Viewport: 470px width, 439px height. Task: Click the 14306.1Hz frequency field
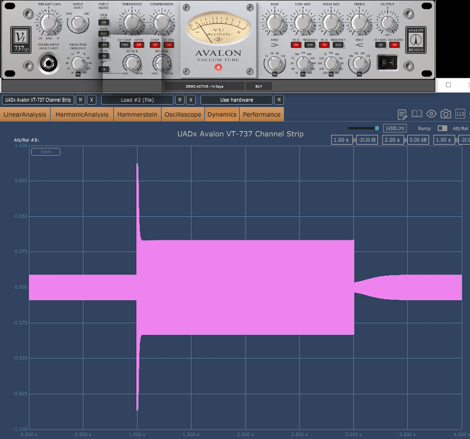pos(395,128)
